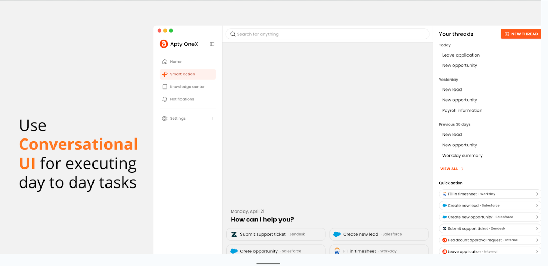This screenshot has width=548, height=266.
Task: Open Home from the sidebar
Action: pyautogui.click(x=188, y=62)
